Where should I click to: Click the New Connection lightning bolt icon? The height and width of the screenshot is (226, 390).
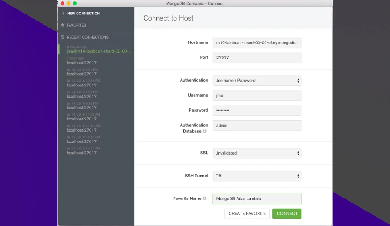[x=63, y=14]
